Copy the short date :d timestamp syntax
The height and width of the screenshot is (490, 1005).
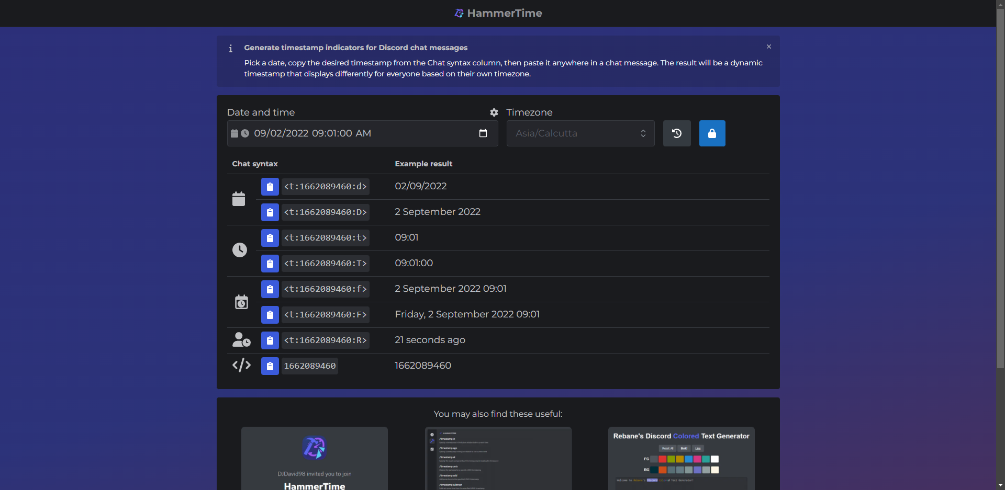pos(270,187)
